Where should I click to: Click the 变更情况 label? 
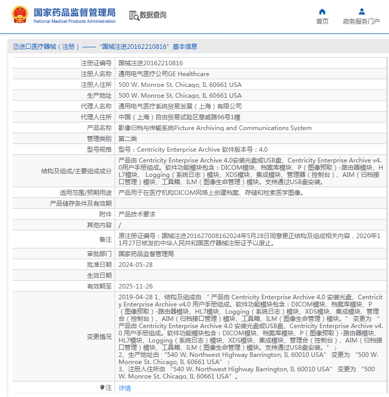click(99, 337)
